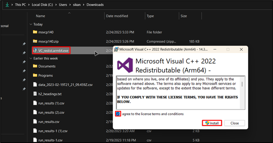Click 2/20/2023 3:20 AM date cell
The image size is (273, 143).
point(120,131)
